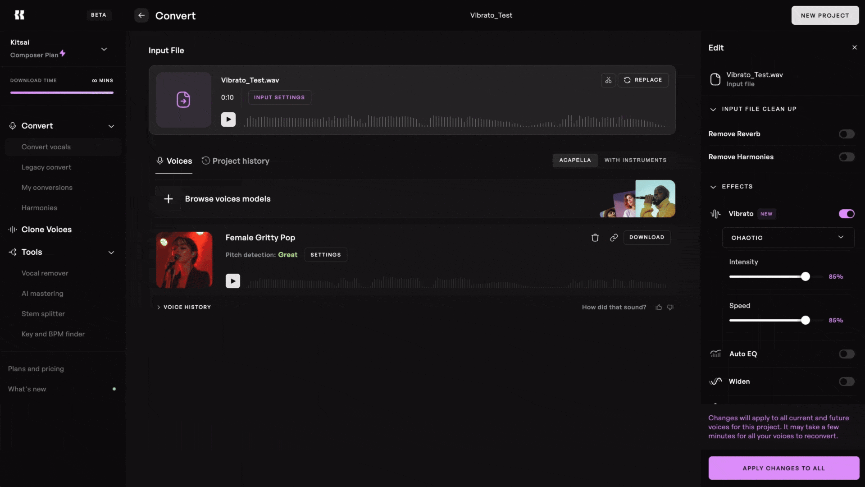Enable the Widen toggle
865x487 pixels.
847,381
